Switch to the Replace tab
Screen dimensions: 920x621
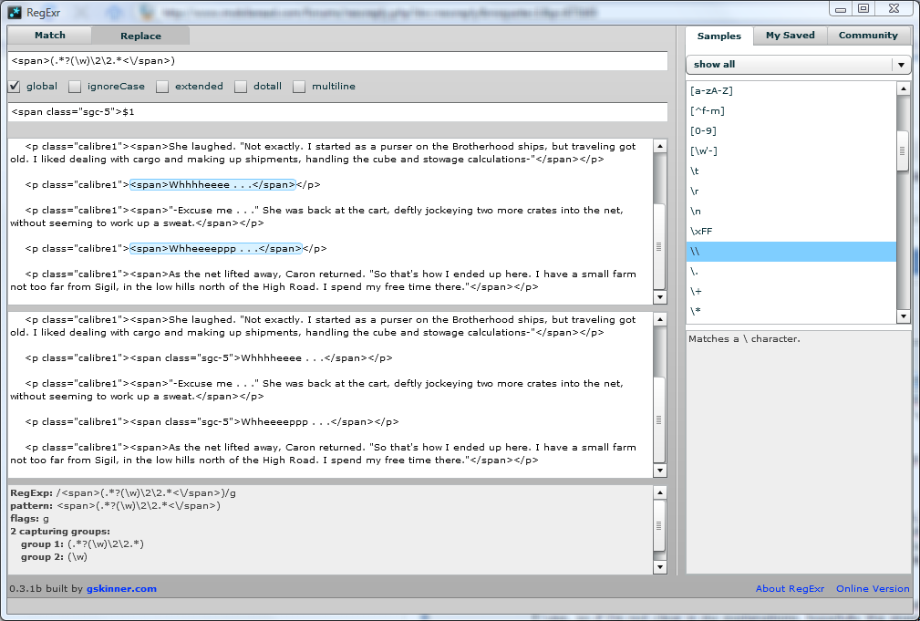[x=140, y=36]
